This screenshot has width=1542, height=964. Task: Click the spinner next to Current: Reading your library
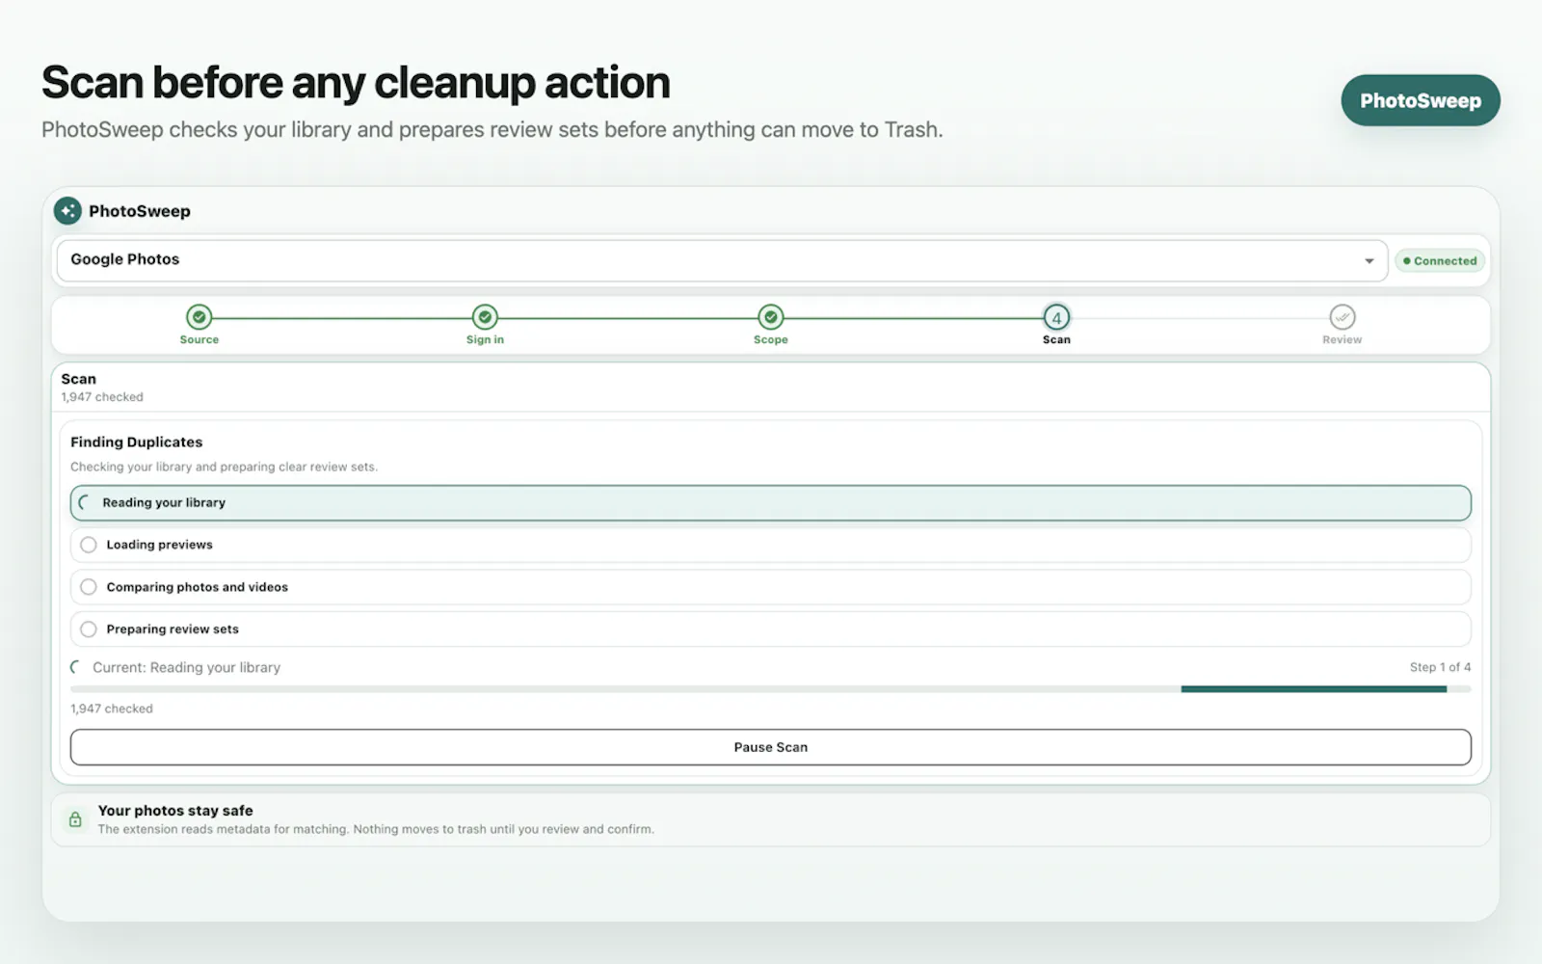tap(76, 667)
